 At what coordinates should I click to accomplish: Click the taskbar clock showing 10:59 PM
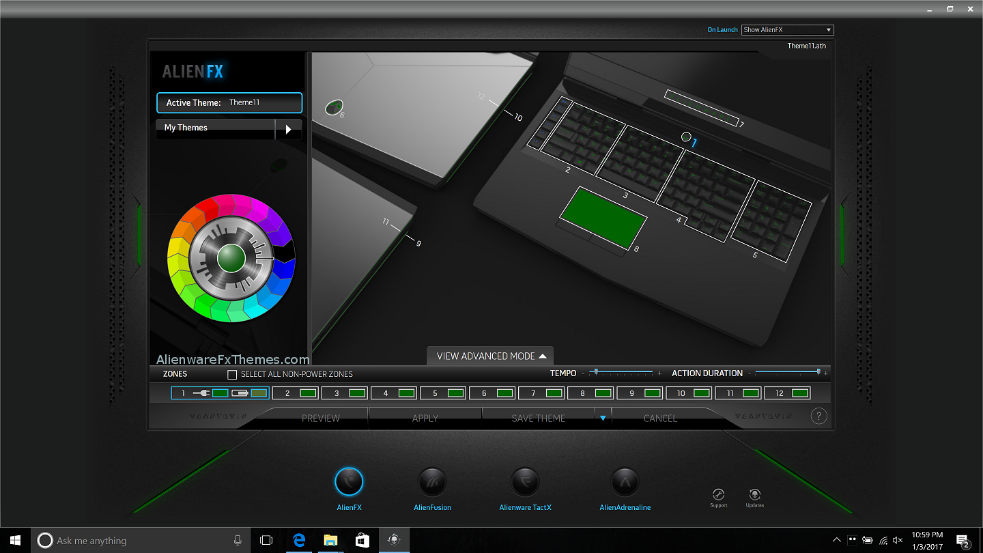click(927, 540)
